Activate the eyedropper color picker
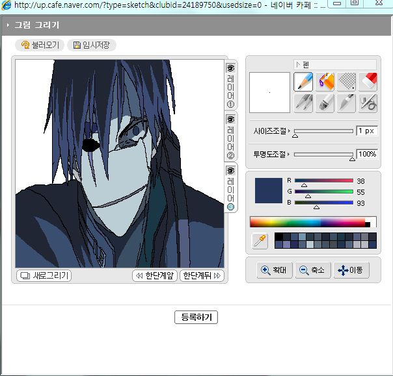393x376 pixels. coord(260,241)
